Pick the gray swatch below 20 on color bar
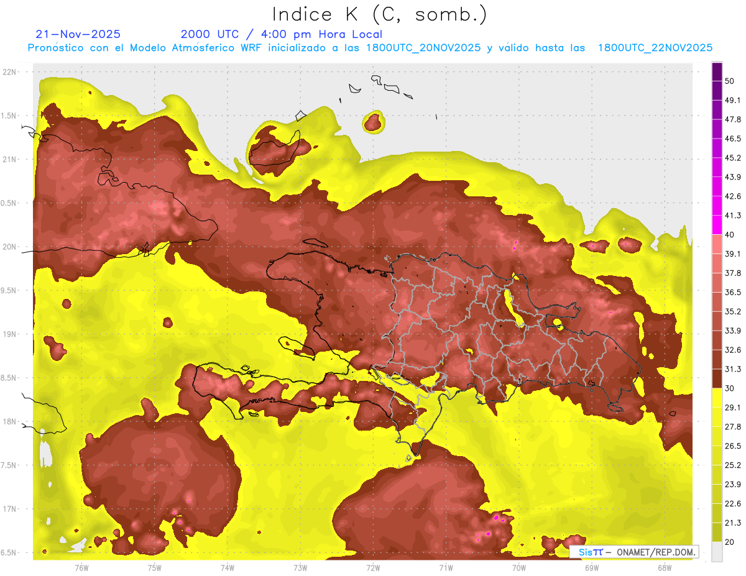This screenshot has width=746, height=576. point(717,551)
